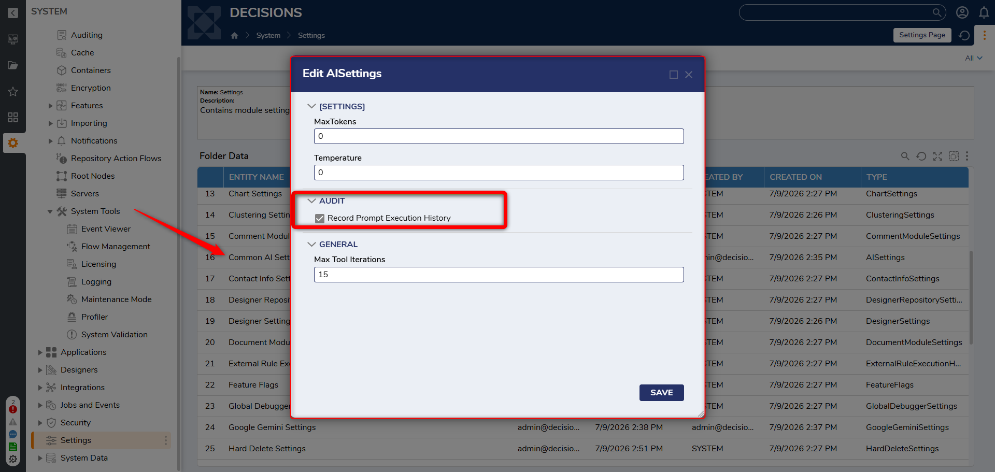Viewport: 995px width, 472px height.
Task: Open Maintenance Mode under System Tools
Action: (116, 299)
